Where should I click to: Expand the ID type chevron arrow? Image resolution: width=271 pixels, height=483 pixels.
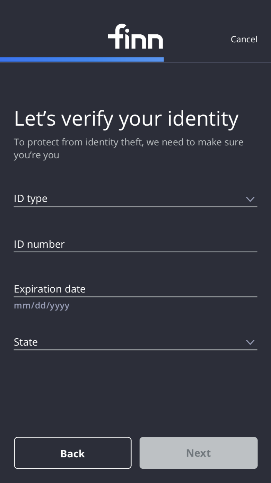tap(250, 199)
